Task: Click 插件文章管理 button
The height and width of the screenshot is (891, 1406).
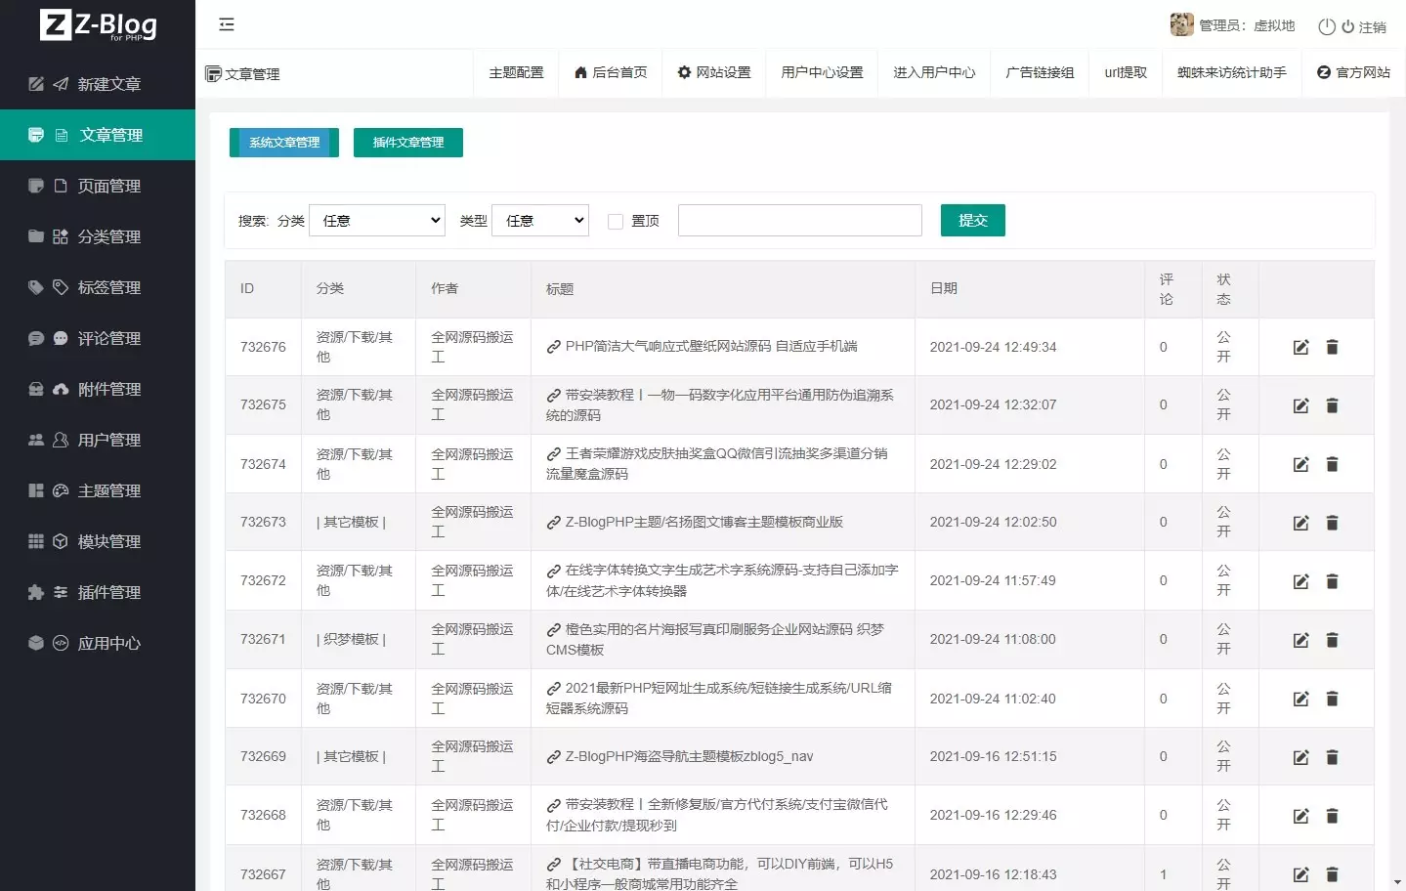Action: click(x=408, y=143)
